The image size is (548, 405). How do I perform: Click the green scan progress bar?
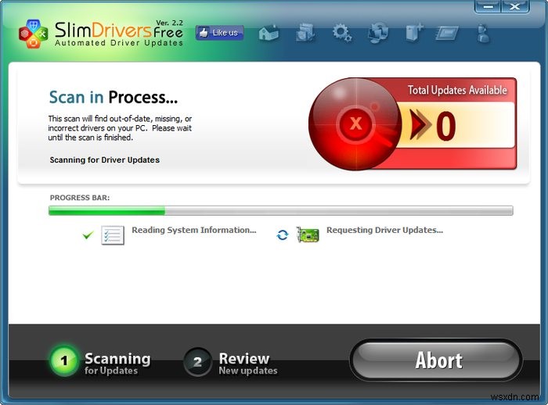[x=281, y=210]
